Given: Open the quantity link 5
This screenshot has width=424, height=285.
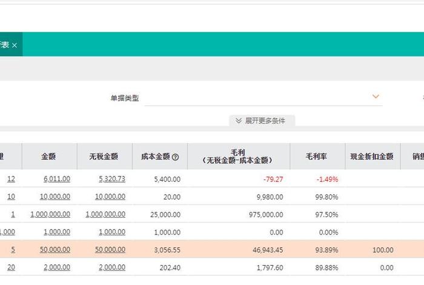Looking at the screenshot, I should [13, 249].
